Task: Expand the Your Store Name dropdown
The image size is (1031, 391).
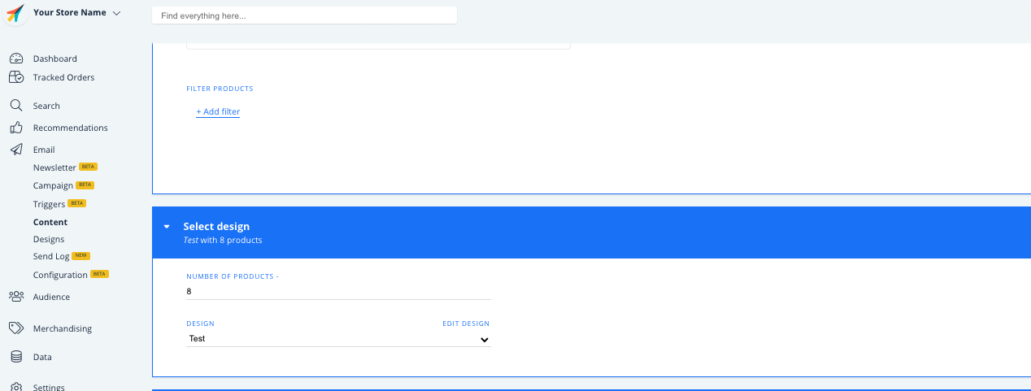Action: [116, 13]
